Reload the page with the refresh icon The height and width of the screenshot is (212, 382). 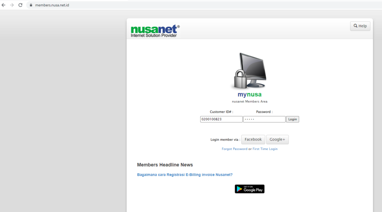click(x=21, y=5)
